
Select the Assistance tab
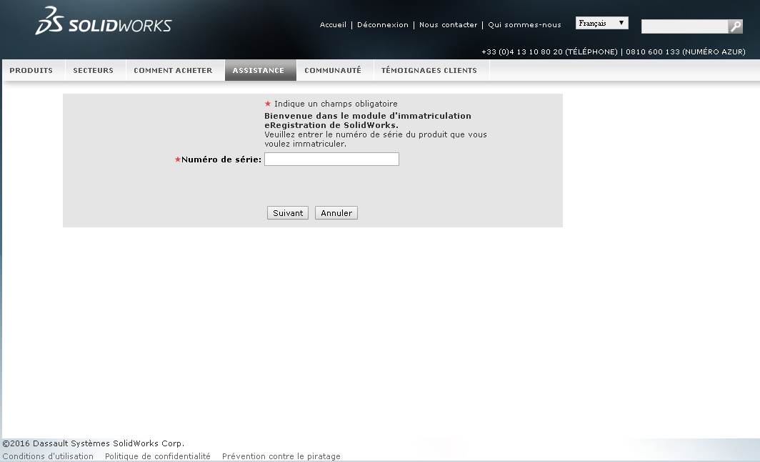(258, 70)
